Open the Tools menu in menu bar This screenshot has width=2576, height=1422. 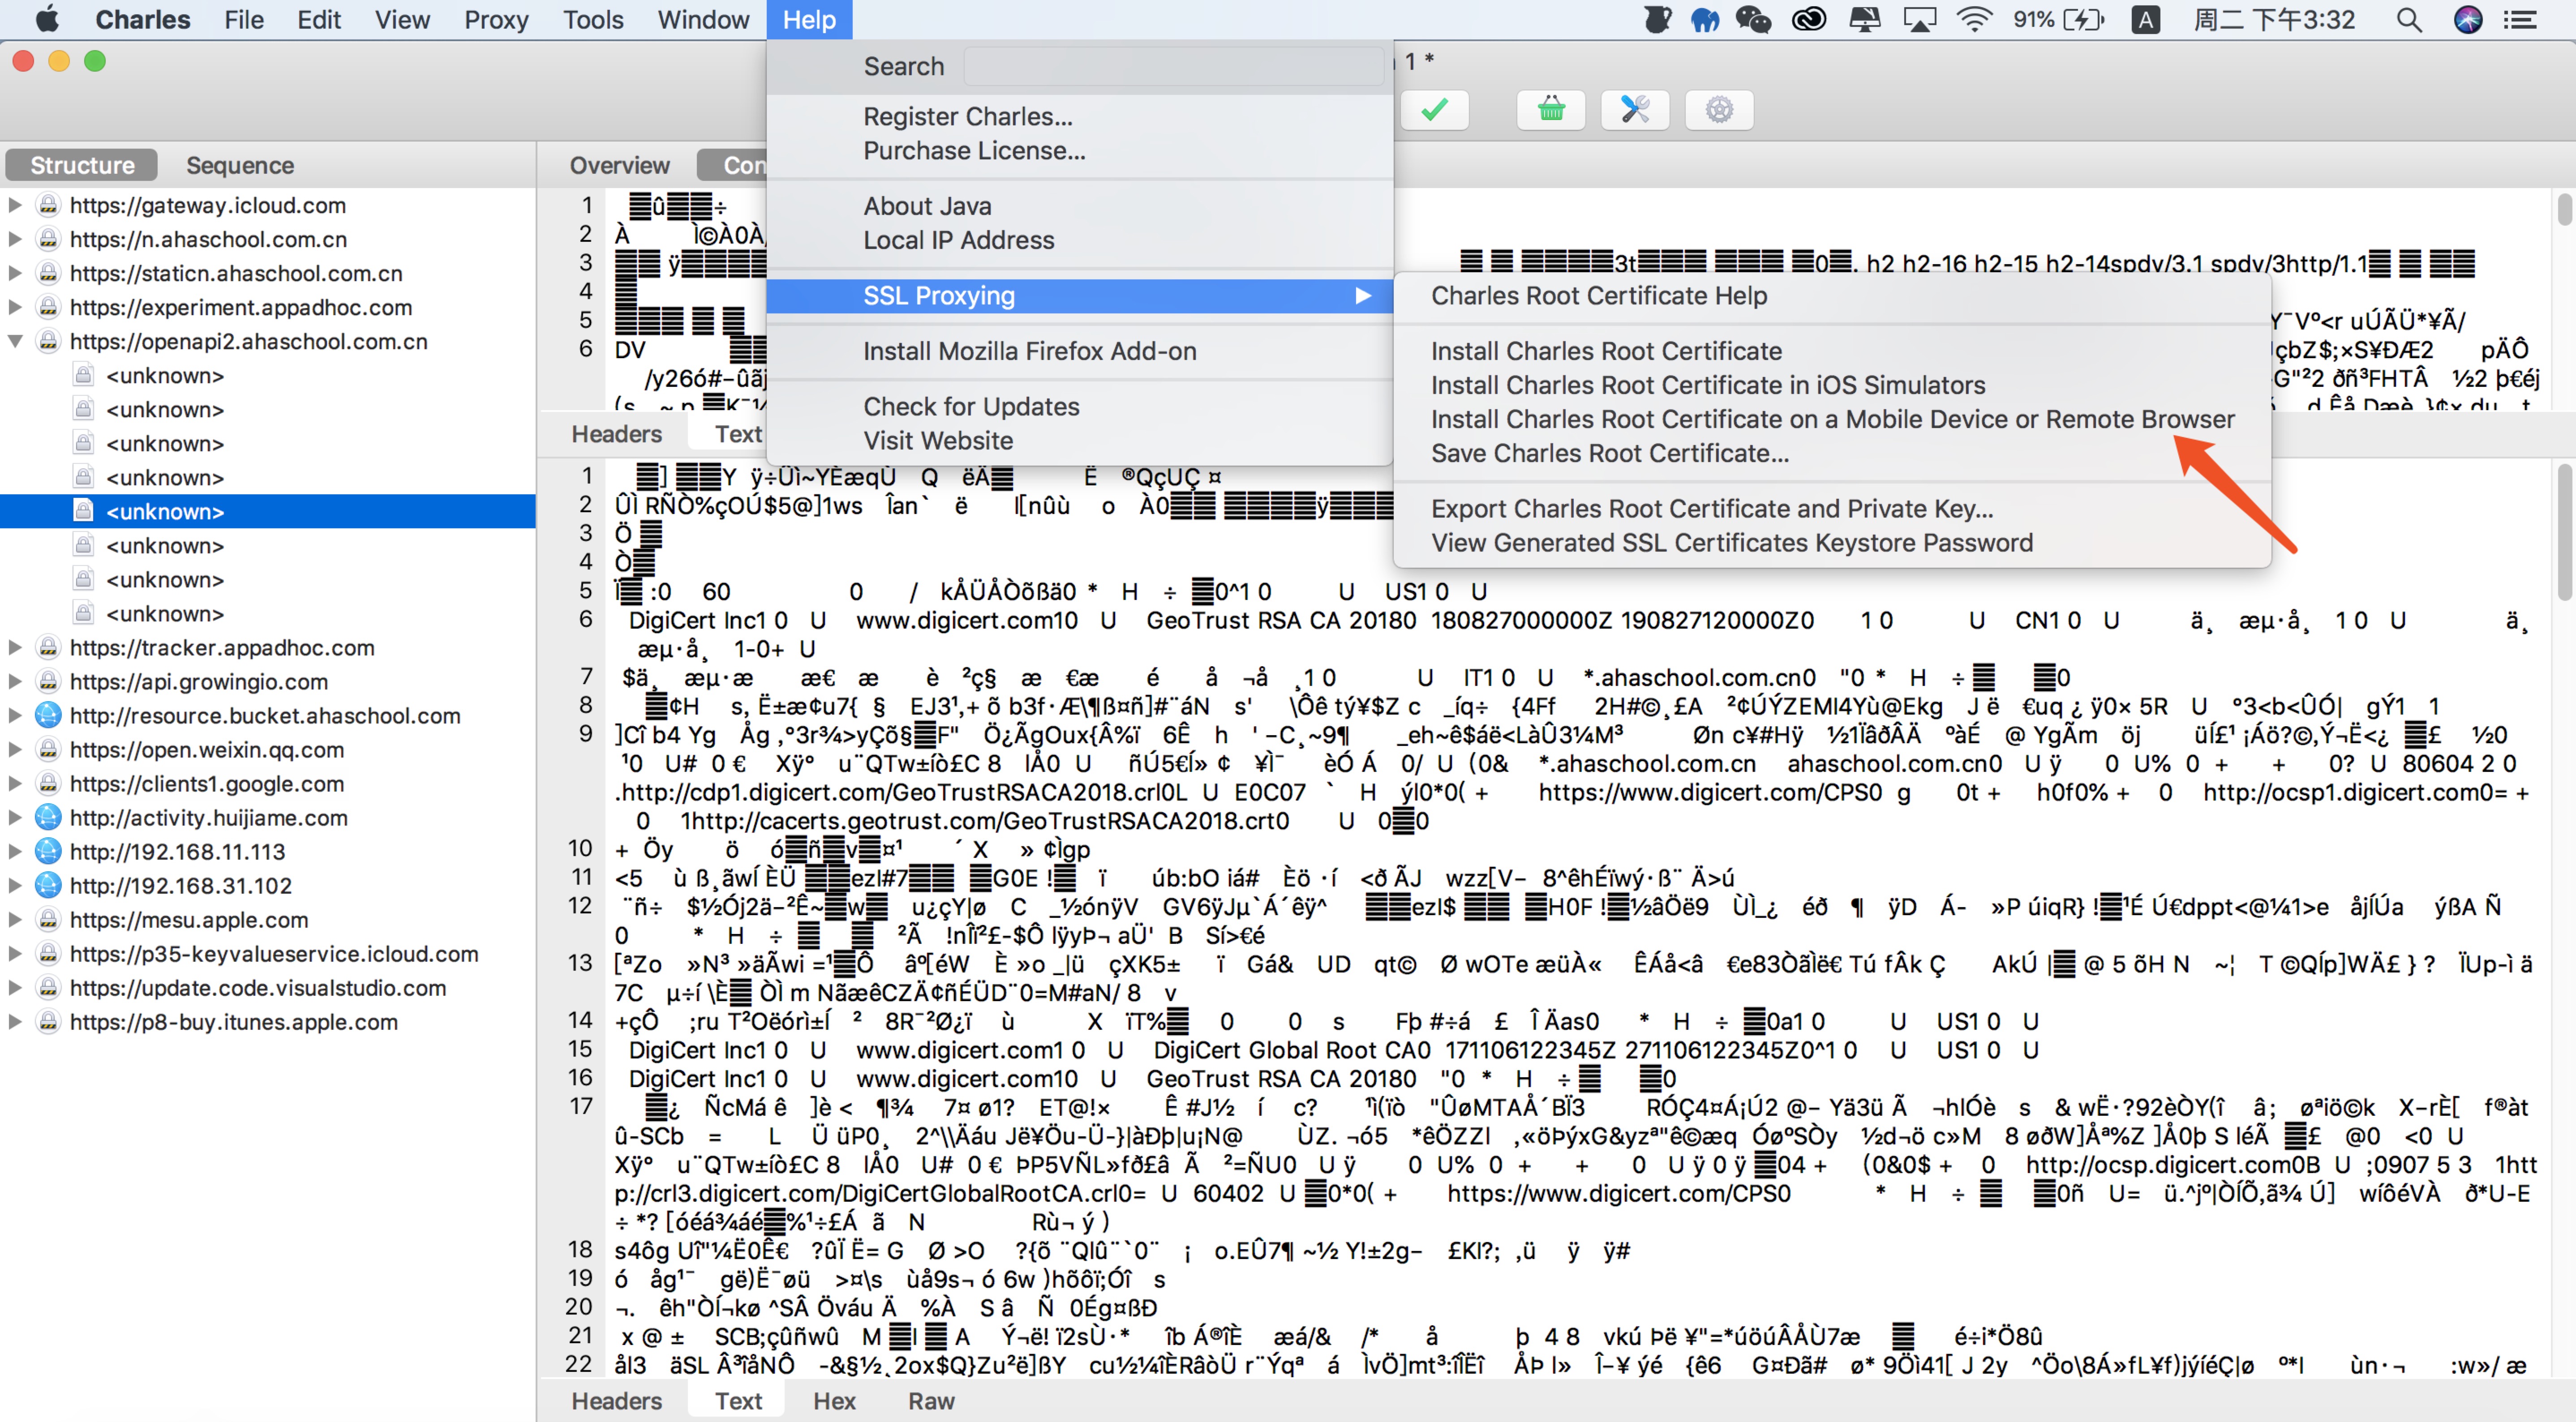click(593, 20)
